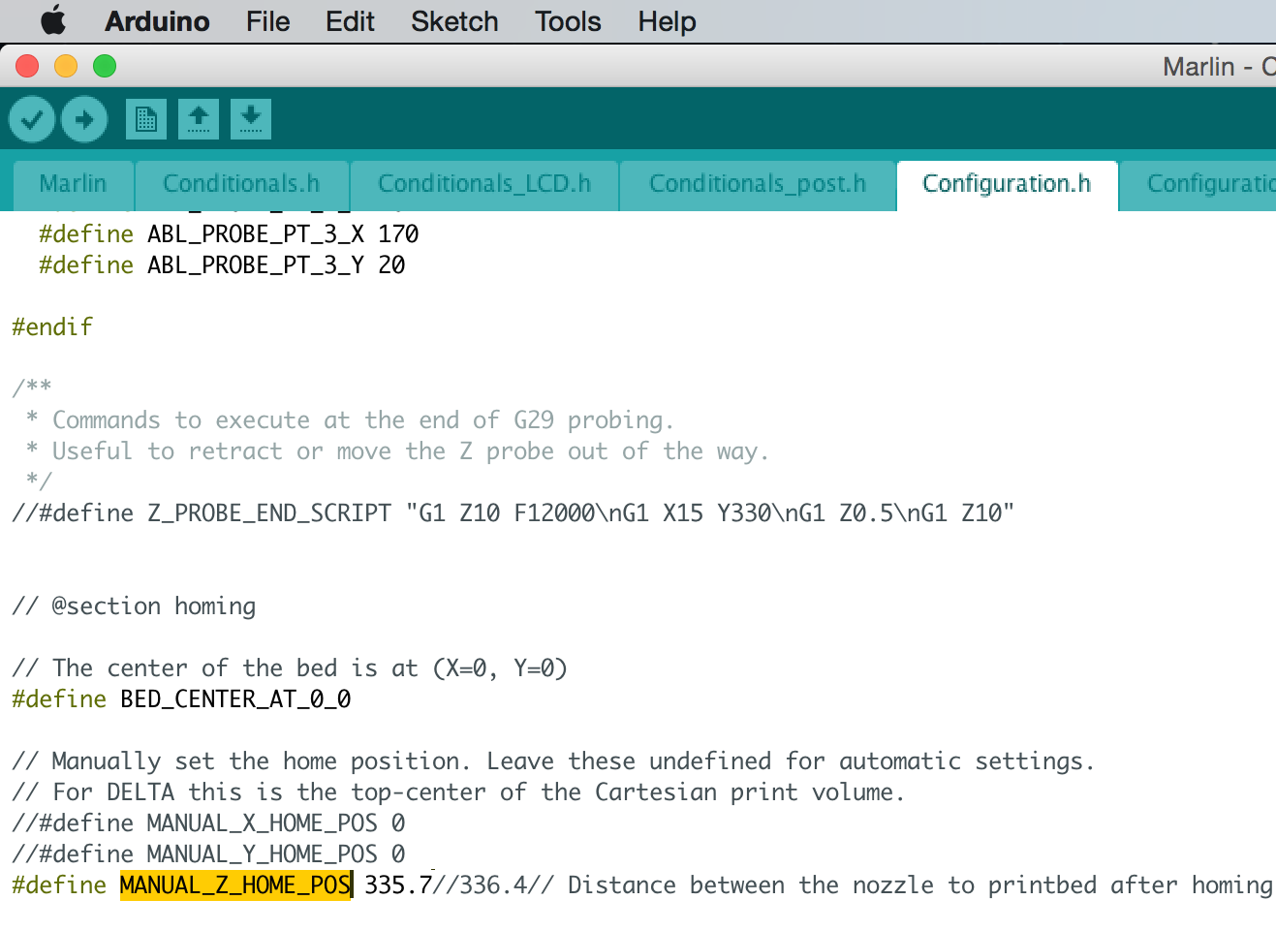Create a new sketch with the New icon
This screenshot has height=931, width=1276.
click(146, 119)
